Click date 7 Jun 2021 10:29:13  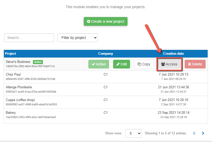pos(173,74)
